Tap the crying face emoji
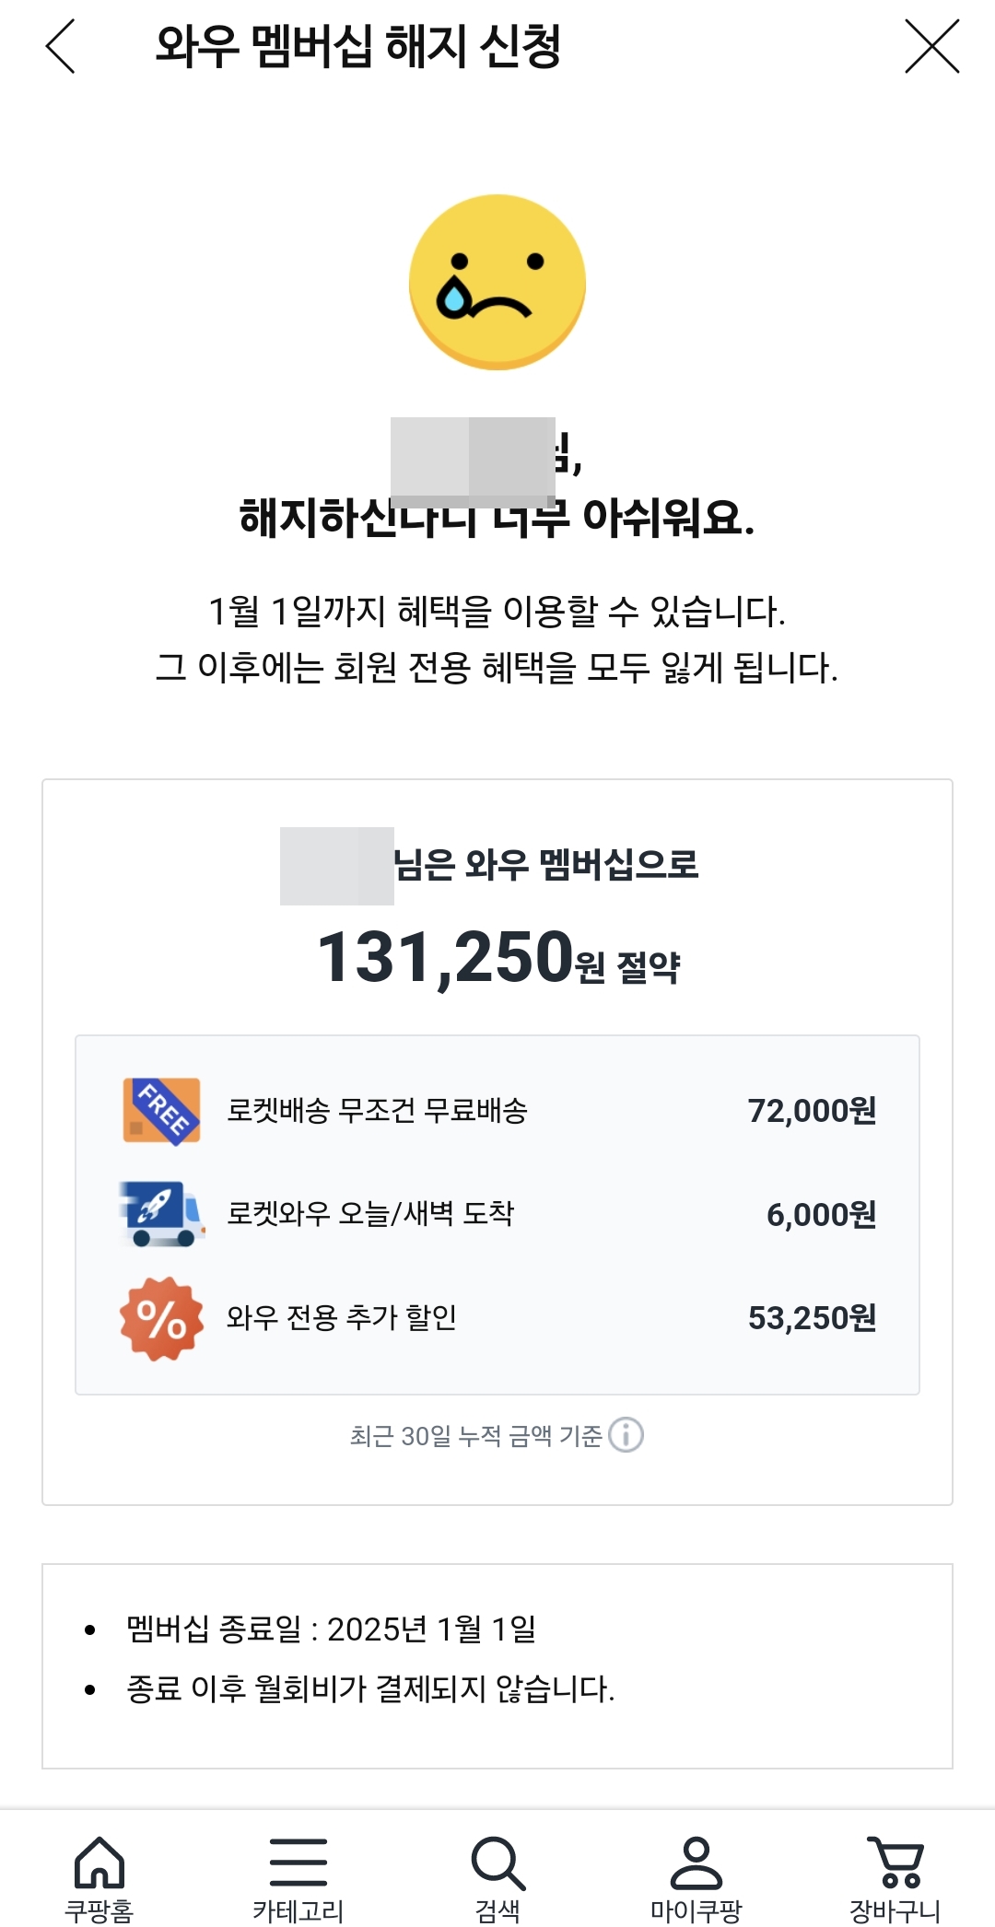Screen dimensions: 995x1927 tap(497, 281)
